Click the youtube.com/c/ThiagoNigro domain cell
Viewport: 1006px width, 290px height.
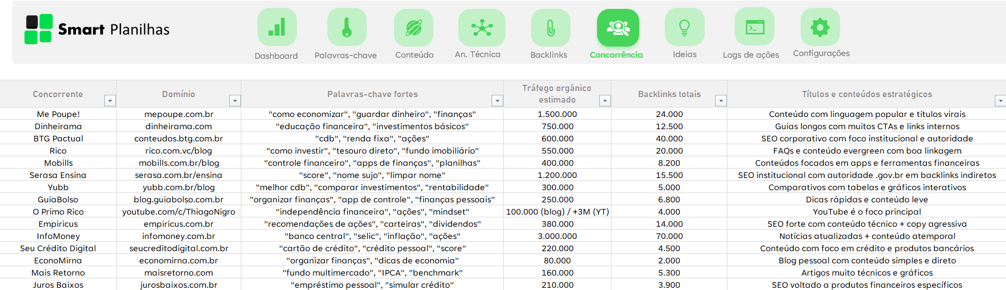[179, 212]
